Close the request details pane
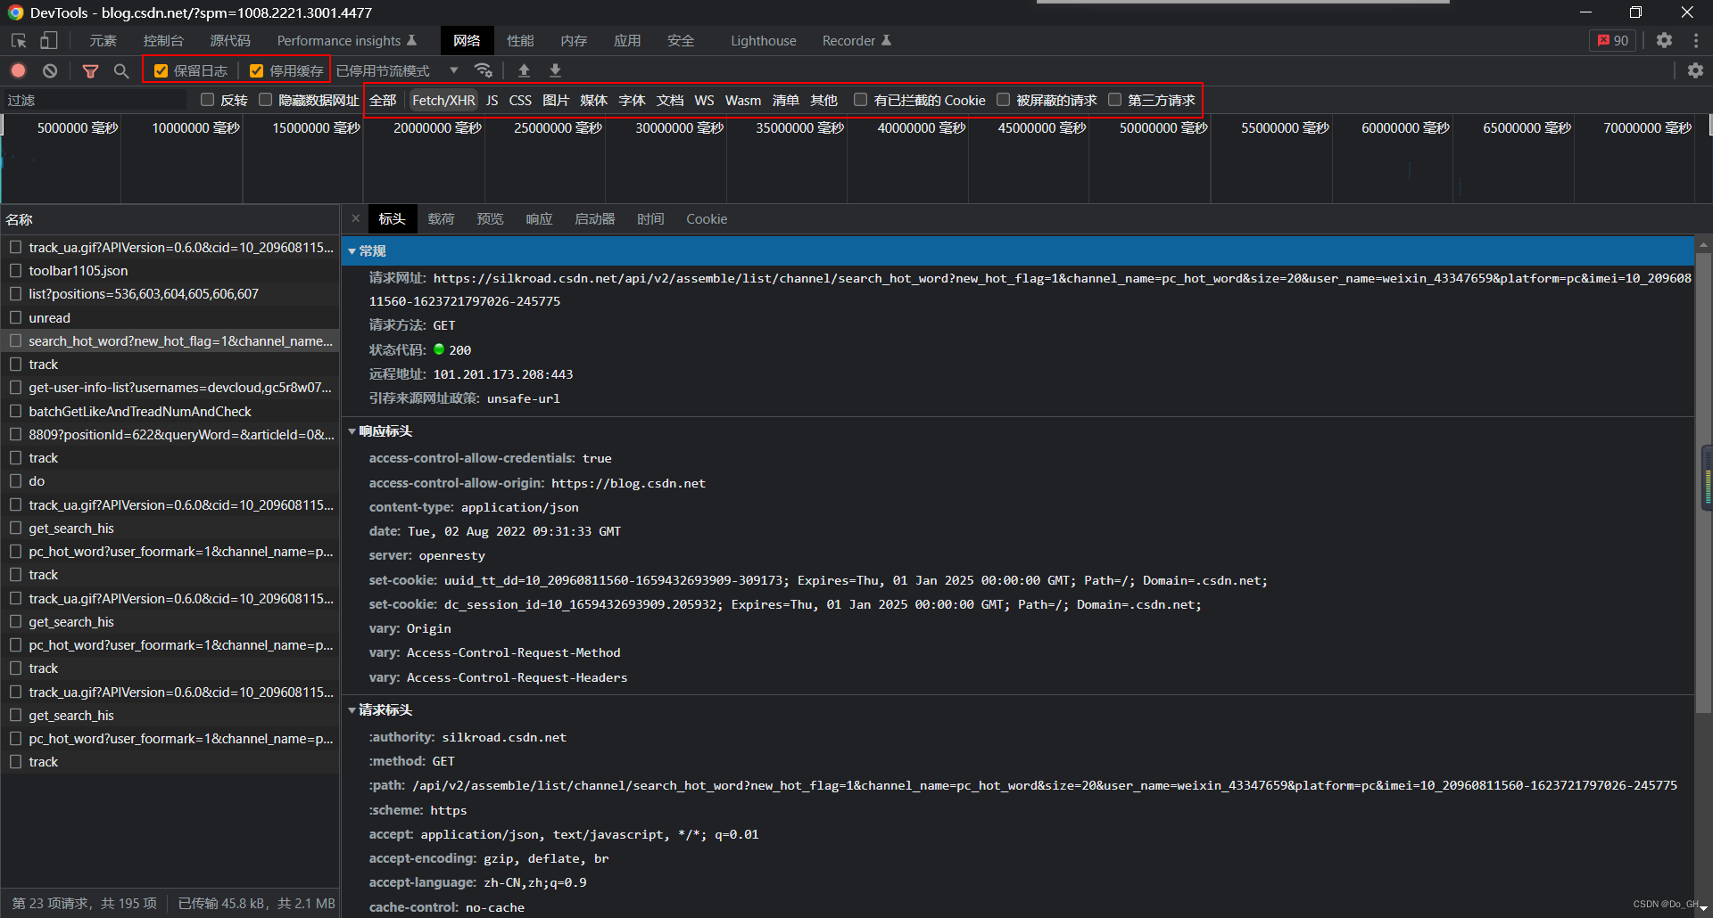This screenshot has width=1713, height=918. [x=355, y=218]
